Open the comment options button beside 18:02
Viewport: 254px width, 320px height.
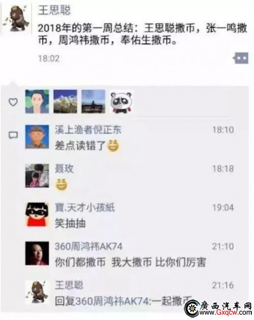tap(241, 58)
